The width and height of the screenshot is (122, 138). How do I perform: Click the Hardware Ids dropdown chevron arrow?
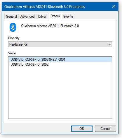point(110,44)
